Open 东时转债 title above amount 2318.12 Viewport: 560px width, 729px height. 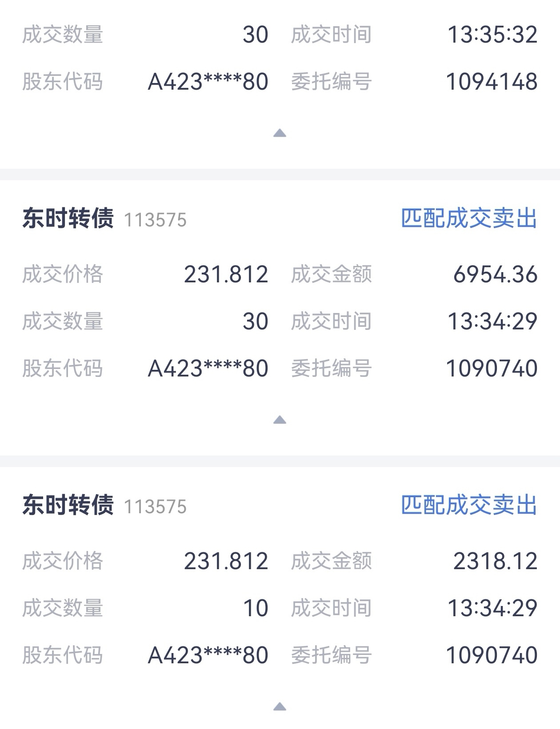68,505
